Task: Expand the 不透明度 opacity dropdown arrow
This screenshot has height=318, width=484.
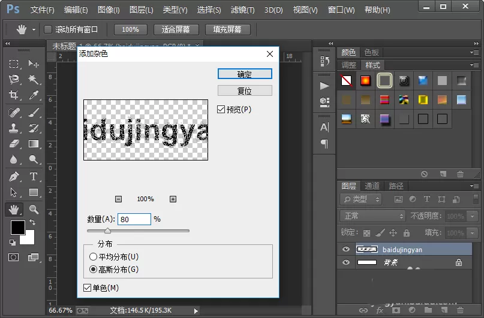Action: click(472, 216)
